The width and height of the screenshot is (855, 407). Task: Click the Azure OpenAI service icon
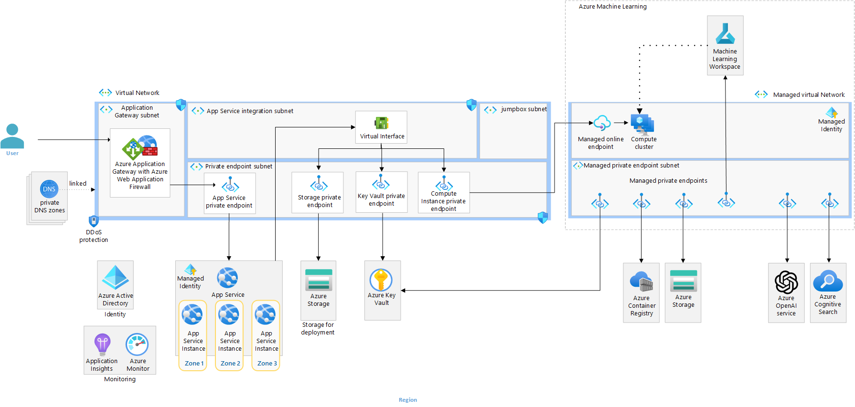pyautogui.click(x=786, y=282)
